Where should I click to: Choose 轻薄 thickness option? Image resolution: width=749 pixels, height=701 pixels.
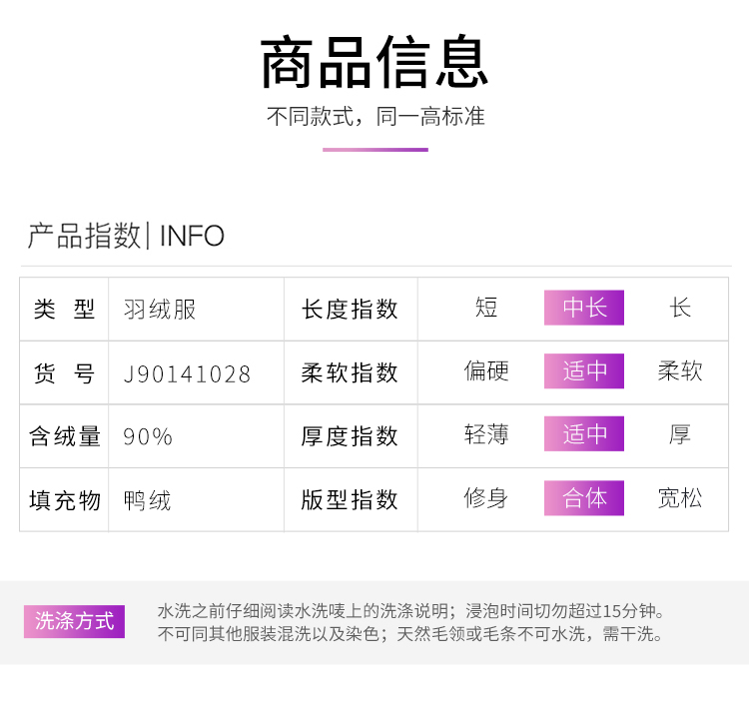486,434
